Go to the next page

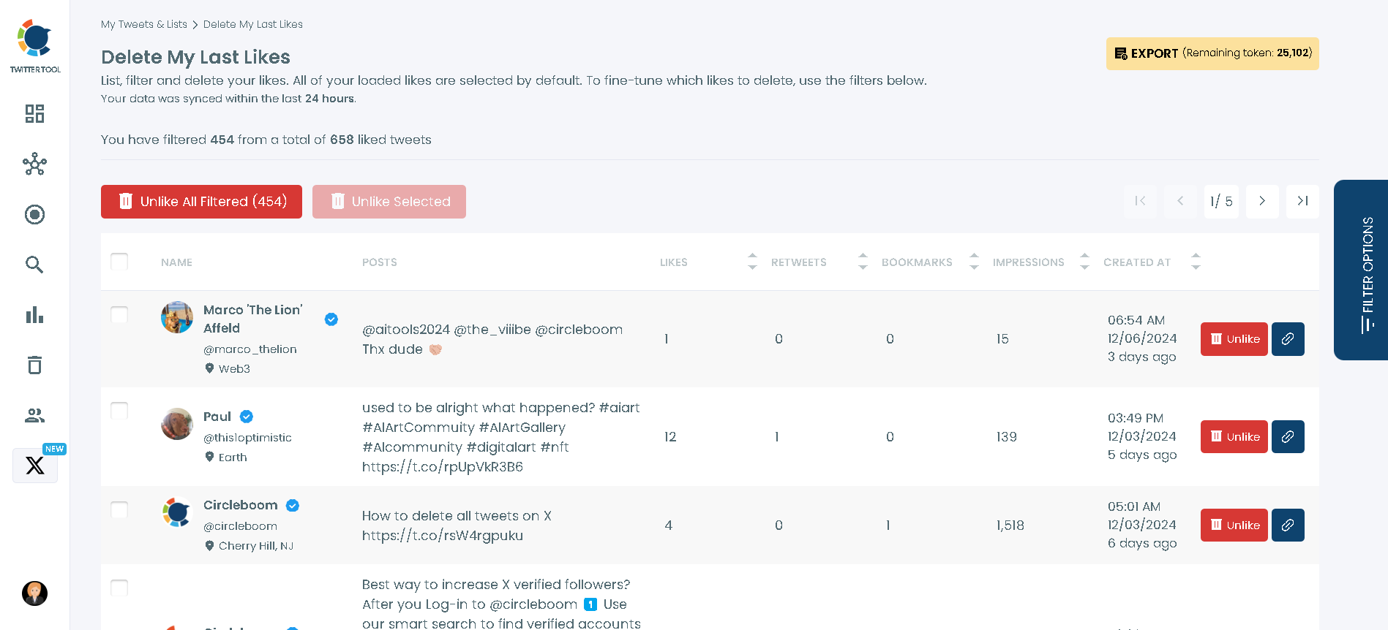[x=1262, y=201]
